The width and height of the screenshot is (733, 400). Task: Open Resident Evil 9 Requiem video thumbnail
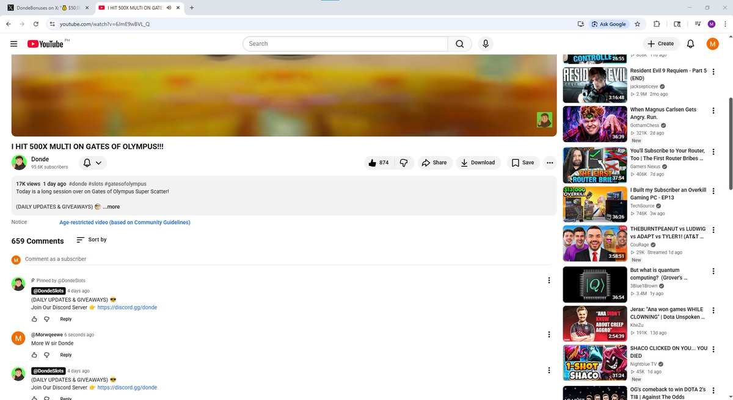click(x=595, y=85)
